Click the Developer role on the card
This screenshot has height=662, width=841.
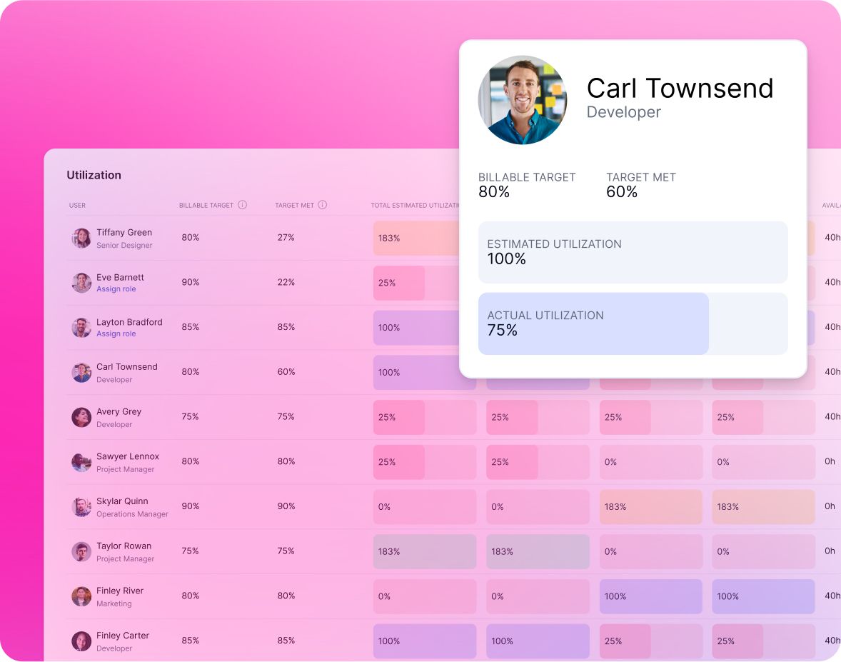623,112
